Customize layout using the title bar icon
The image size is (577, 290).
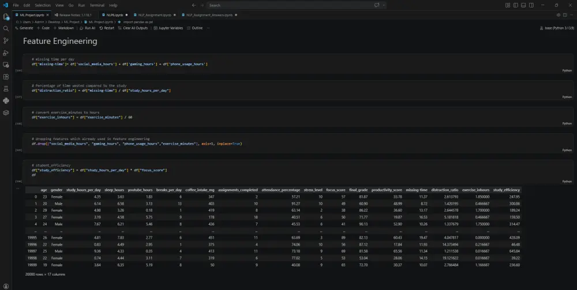pos(508,5)
